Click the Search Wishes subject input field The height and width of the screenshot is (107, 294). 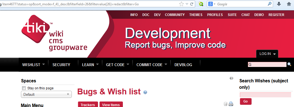click(x=265, y=95)
